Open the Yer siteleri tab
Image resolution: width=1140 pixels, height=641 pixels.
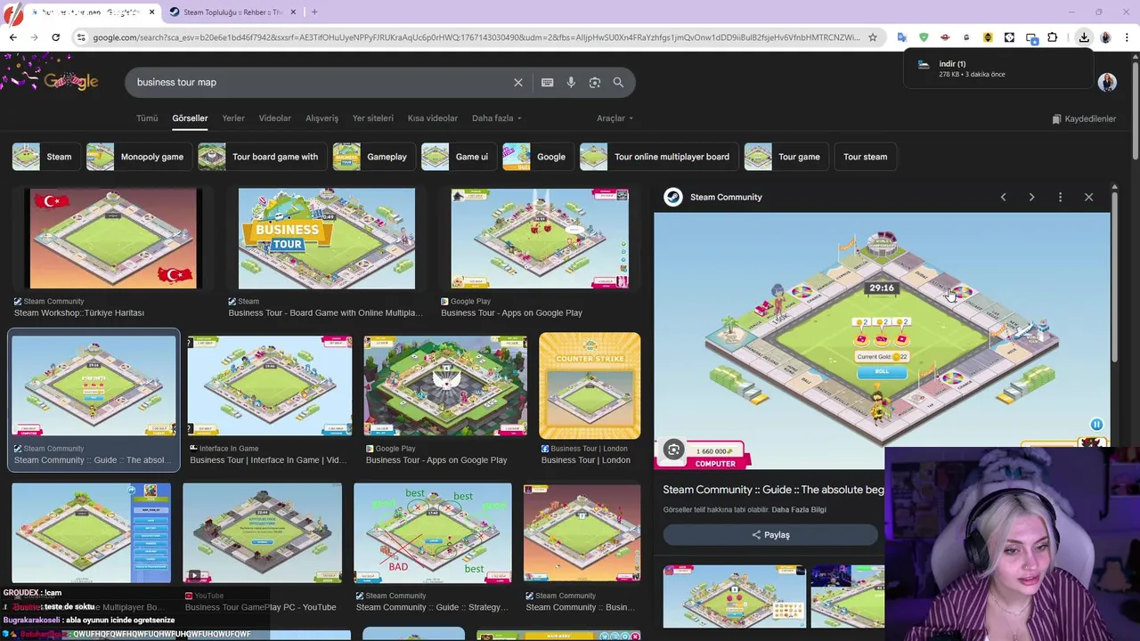pos(372,118)
